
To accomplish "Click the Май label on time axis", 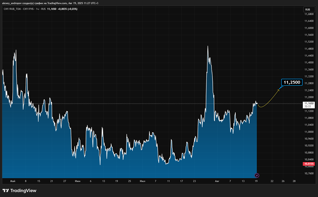I will click(13, 181).
